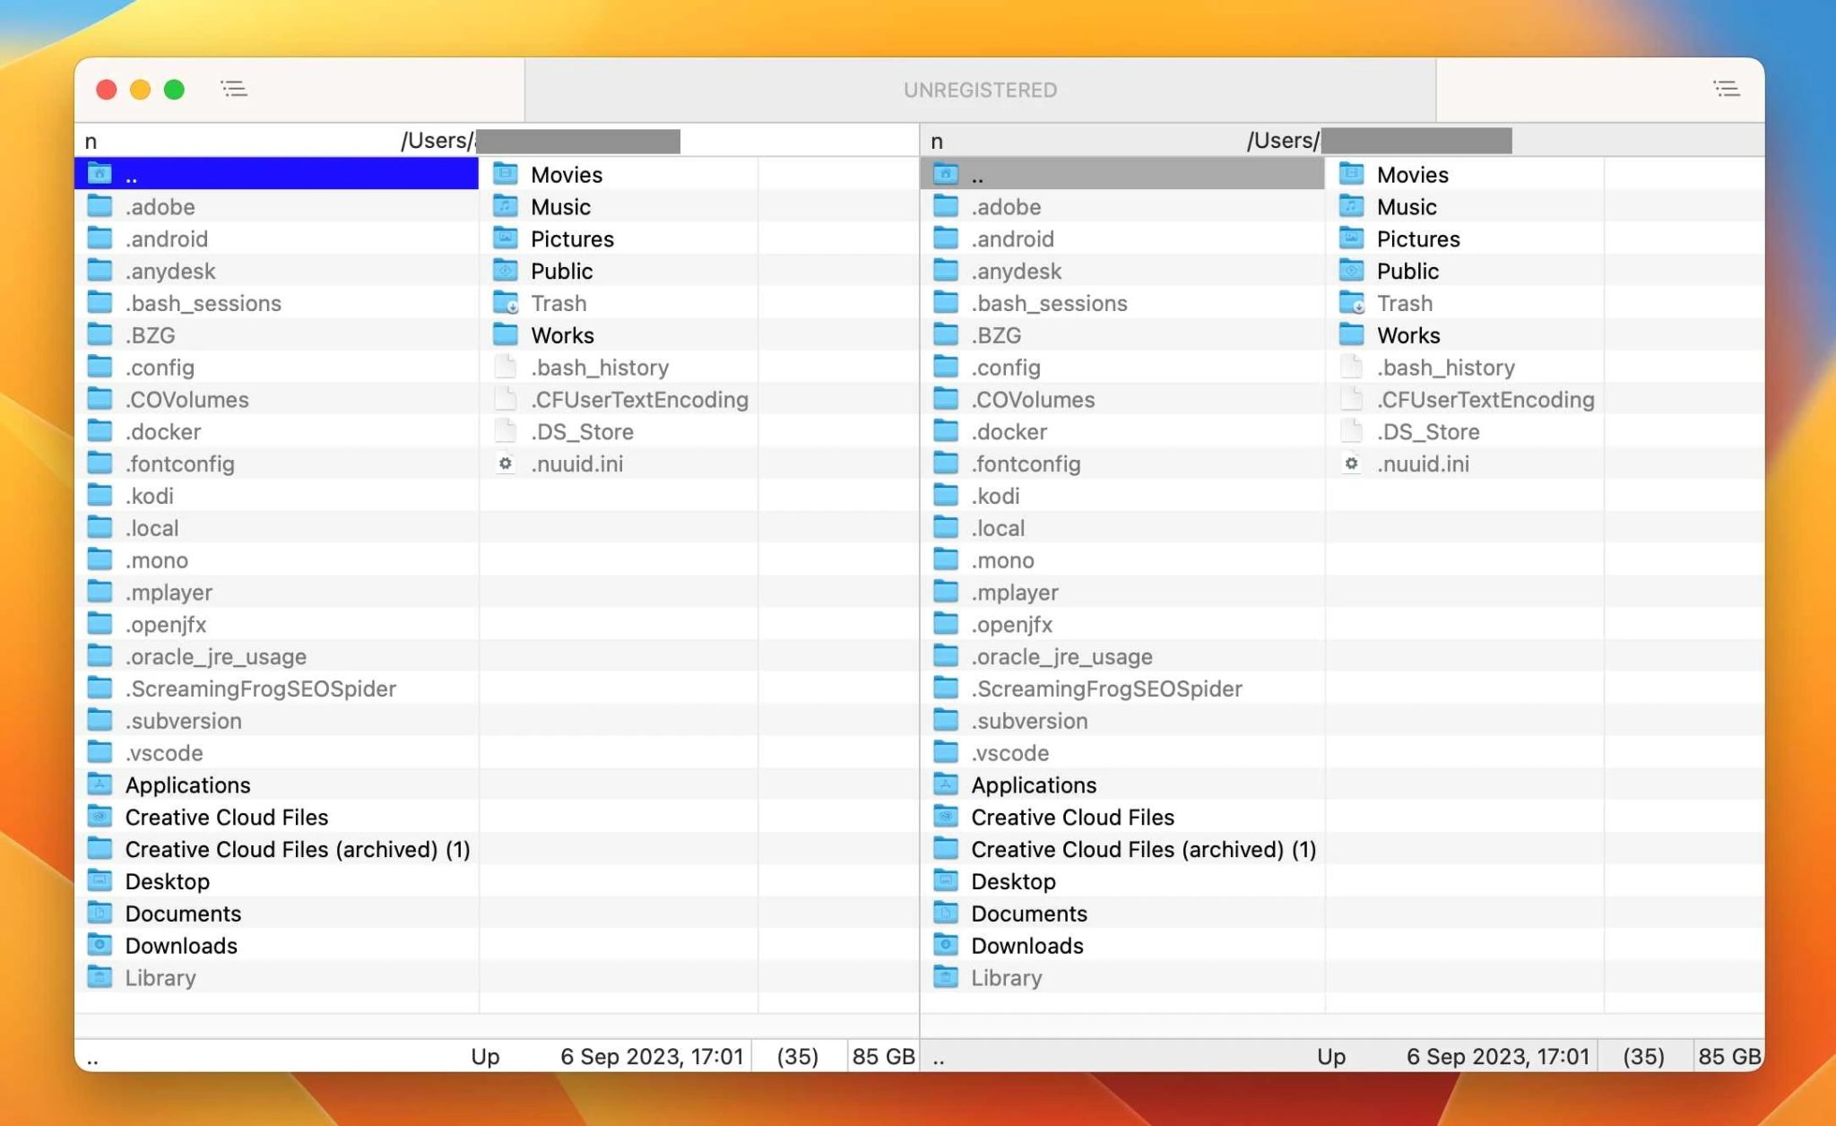Open the Public folder in the left pane
The width and height of the screenshot is (1836, 1126).
(x=562, y=271)
